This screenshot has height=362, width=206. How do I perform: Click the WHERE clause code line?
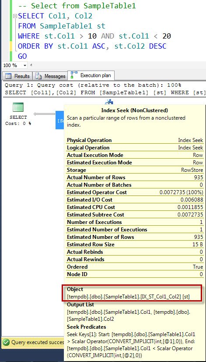click(94, 36)
